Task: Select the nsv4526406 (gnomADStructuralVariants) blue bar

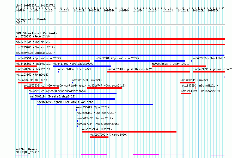Action: click(x=95, y=104)
